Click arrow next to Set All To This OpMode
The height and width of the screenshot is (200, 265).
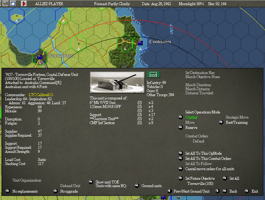(181, 153)
